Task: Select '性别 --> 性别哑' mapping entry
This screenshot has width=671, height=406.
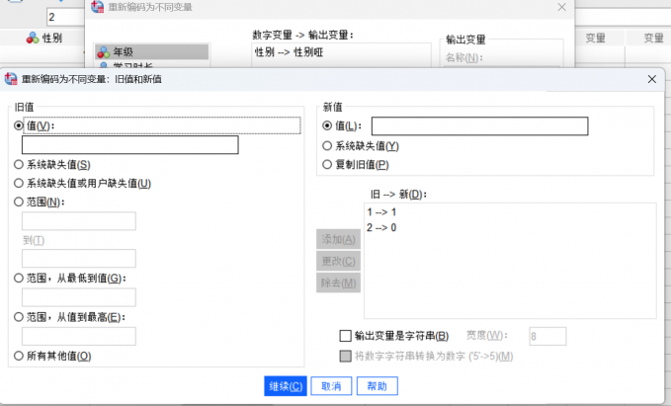Action: [290, 52]
